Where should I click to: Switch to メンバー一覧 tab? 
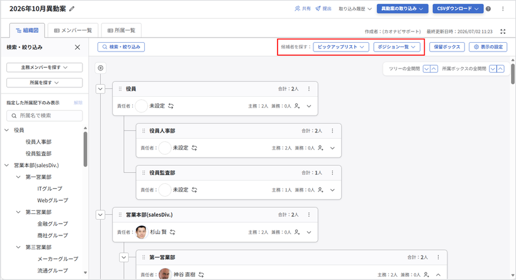coord(73,31)
